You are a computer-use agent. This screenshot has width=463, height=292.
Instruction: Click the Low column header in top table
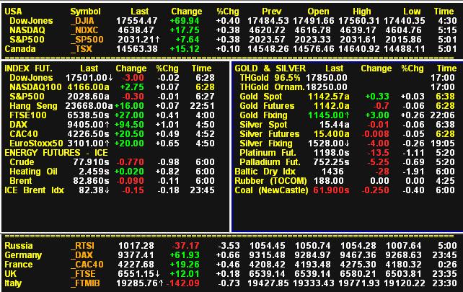412,12
